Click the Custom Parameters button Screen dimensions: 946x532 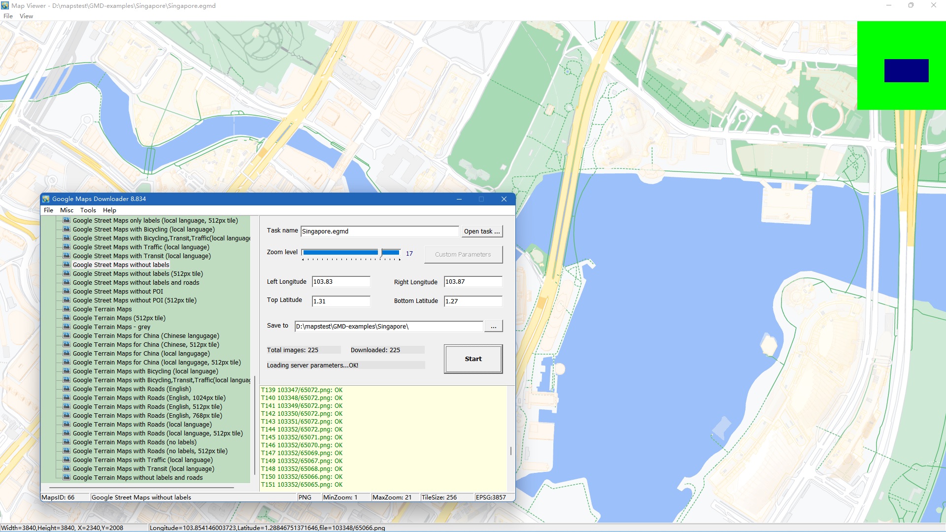[x=463, y=255]
